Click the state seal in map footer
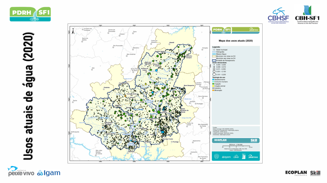 coord(216,157)
